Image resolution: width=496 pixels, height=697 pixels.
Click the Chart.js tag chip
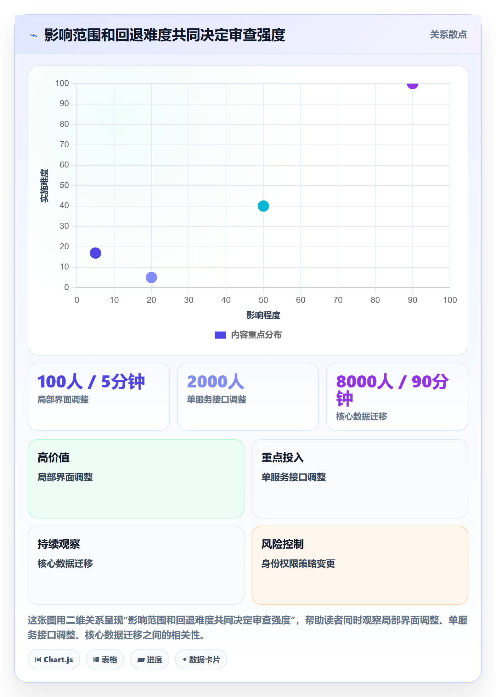pyautogui.click(x=54, y=659)
